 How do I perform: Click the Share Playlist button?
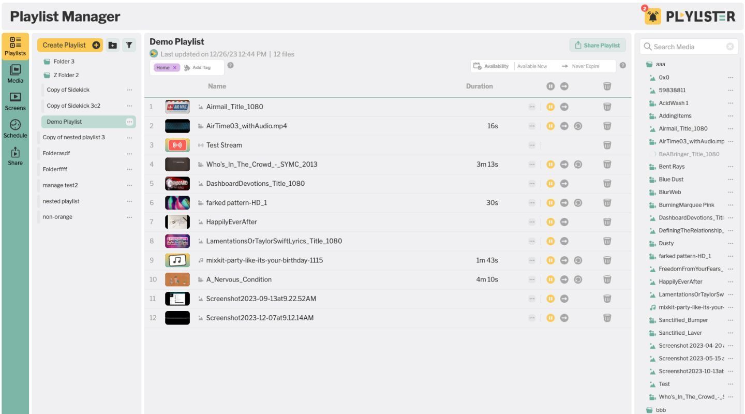click(x=598, y=45)
